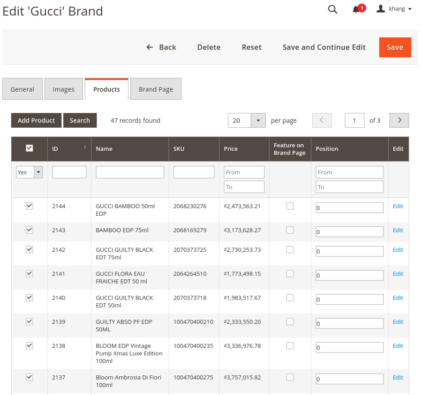
Task: Focus the SKU filter field
Action: [194, 172]
